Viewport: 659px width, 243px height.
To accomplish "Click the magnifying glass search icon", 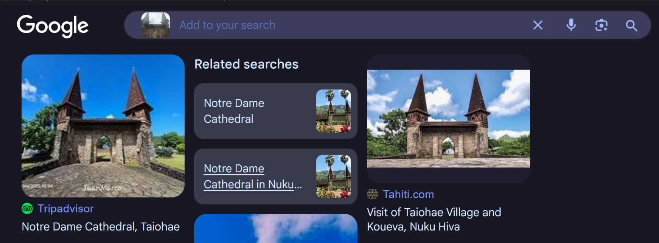I will coord(631,25).
